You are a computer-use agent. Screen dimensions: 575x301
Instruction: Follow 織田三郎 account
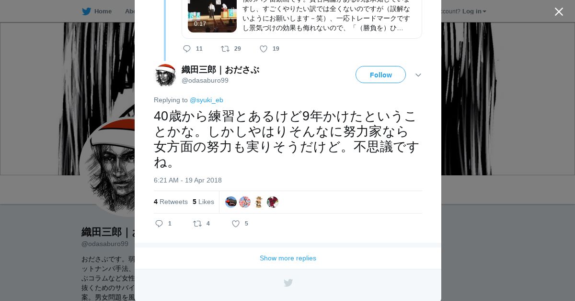(380, 75)
